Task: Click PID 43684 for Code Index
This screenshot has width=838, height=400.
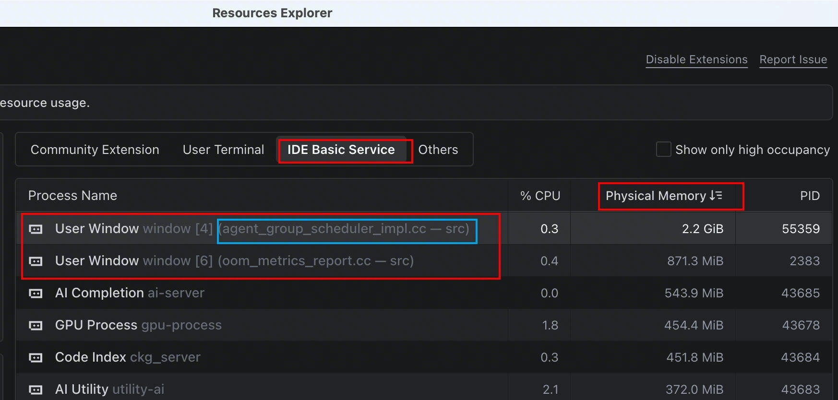Action: [801, 357]
